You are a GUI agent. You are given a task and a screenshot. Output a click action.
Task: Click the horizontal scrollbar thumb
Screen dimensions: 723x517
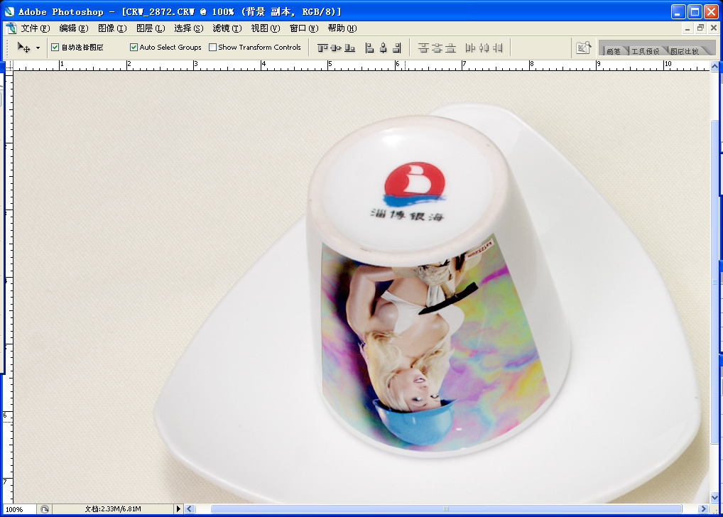pyautogui.click(x=446, y=509)
